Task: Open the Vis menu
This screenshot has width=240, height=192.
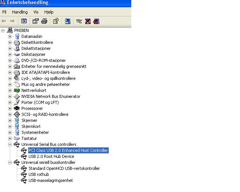Action: pyautogui.click(x=36, y=12)
